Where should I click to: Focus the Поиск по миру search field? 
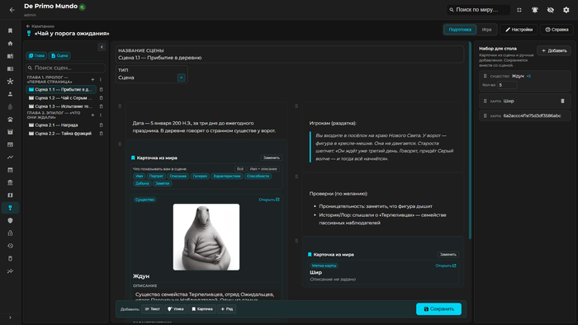(x=478, y=10)
